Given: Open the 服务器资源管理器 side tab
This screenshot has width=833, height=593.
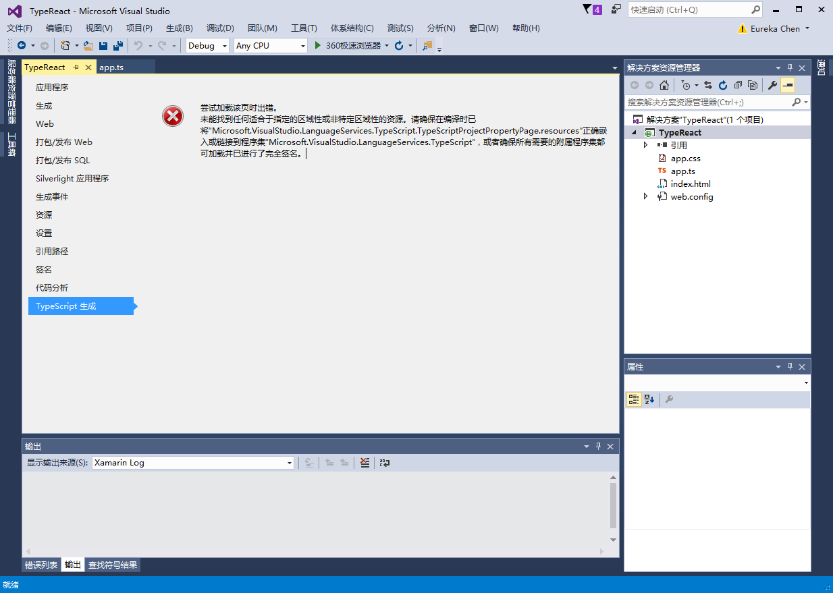Looking at the screenshot, I should pyautogui.click(x=11, y=92).
